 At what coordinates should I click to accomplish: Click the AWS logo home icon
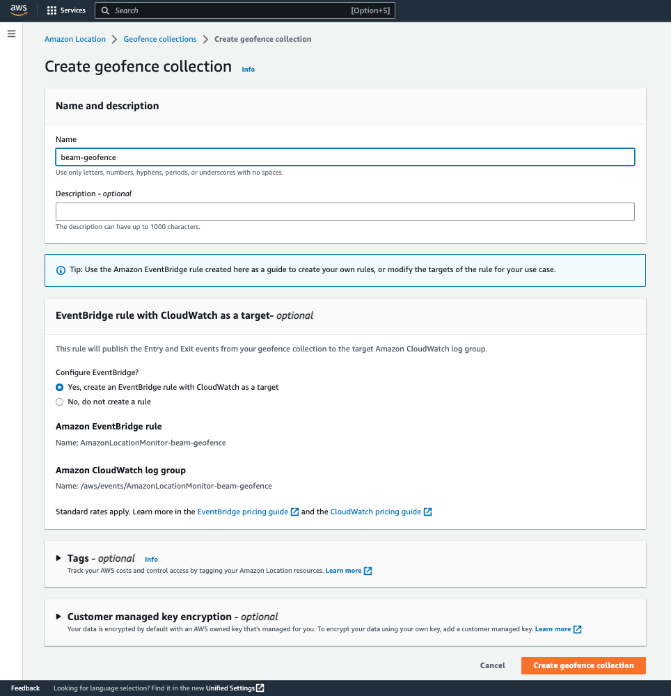(x=18, y=10)
